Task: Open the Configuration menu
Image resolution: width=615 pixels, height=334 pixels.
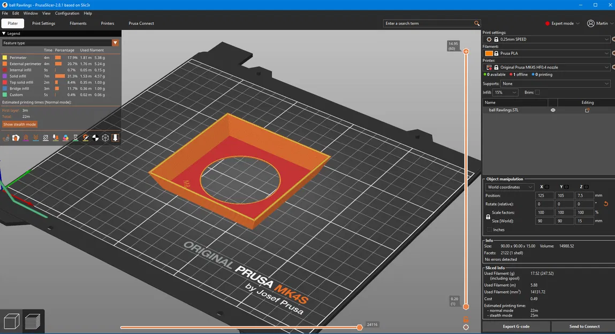Action: (67, 13)
